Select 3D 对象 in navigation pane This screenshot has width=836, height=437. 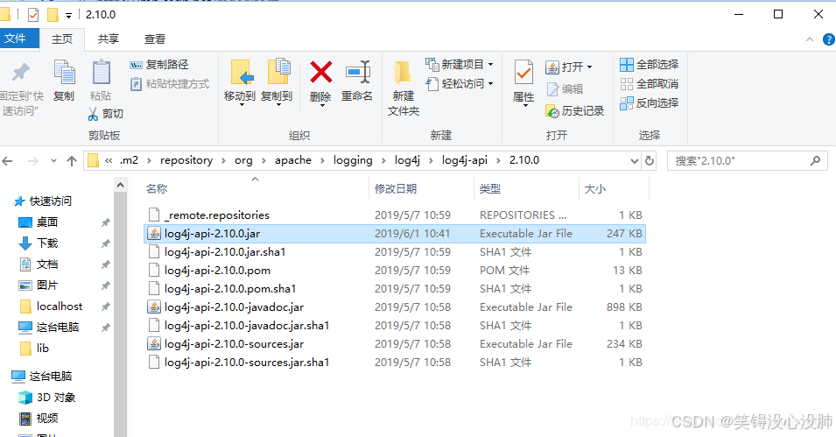pos(47,398)
